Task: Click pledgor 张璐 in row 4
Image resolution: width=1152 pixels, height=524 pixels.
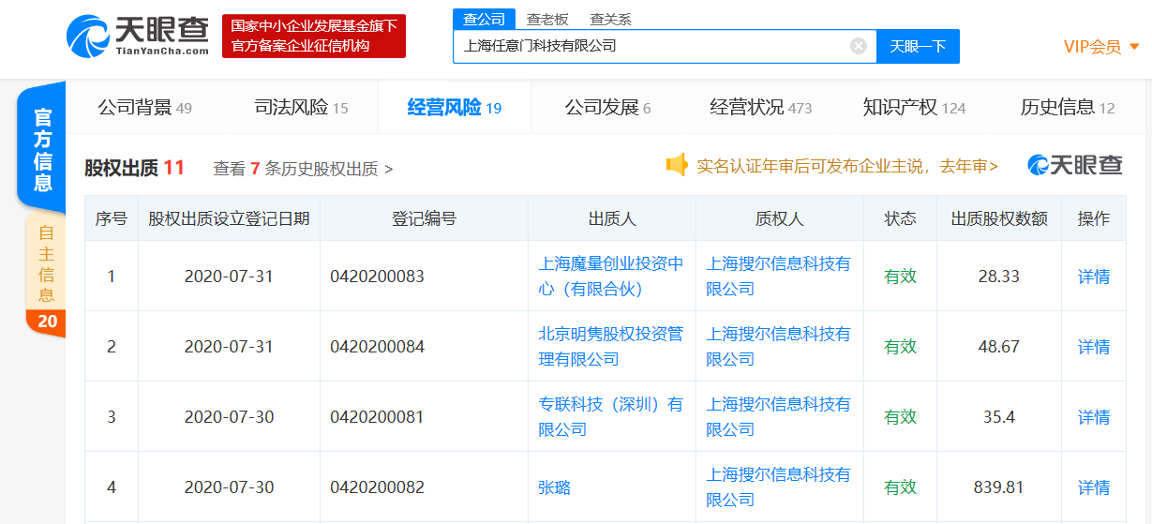Action: (554, 487)
